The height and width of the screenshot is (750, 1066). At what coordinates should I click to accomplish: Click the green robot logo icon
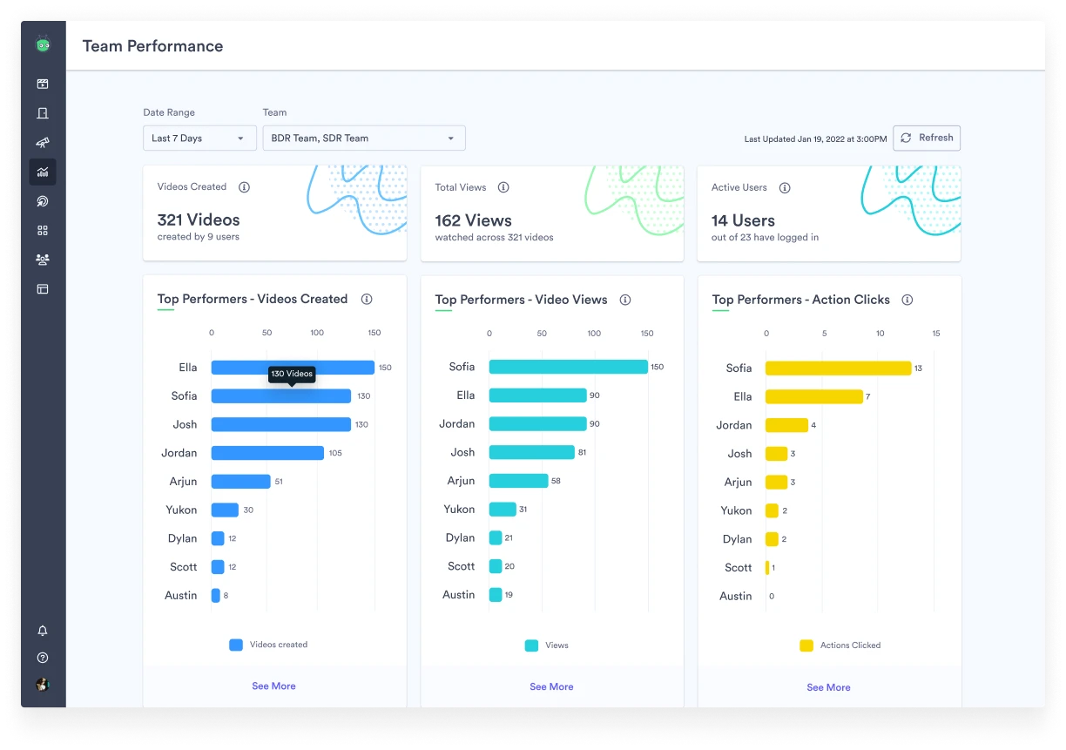[x=43, y=44]
